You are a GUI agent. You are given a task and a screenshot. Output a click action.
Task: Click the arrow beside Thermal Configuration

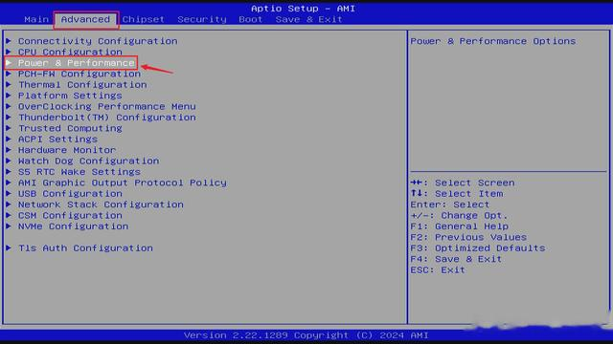pyautogui.click(x=9, y=84)
